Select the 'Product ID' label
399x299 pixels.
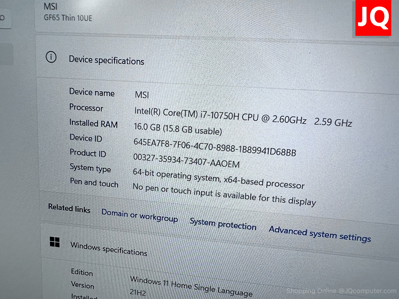pos(88,153)
